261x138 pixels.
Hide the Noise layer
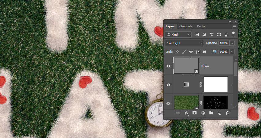pyautogui.click(x=169, y=66)
